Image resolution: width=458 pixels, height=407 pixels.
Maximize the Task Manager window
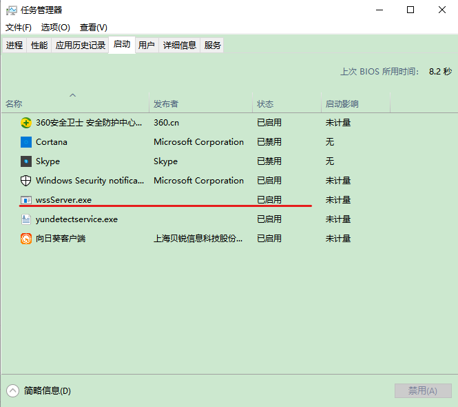click(x=410, y=10)
